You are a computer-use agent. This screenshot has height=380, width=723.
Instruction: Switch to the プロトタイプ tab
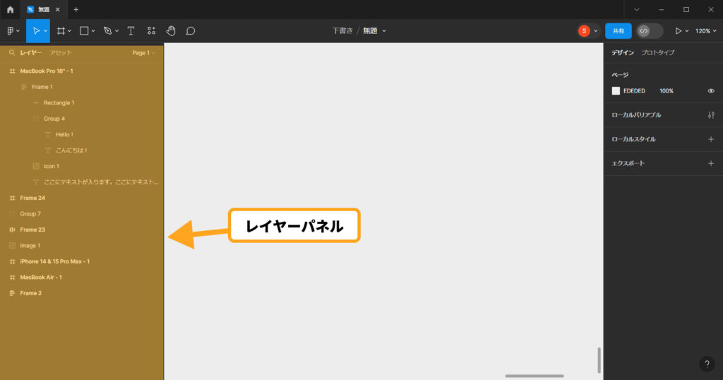coord(658,52)
